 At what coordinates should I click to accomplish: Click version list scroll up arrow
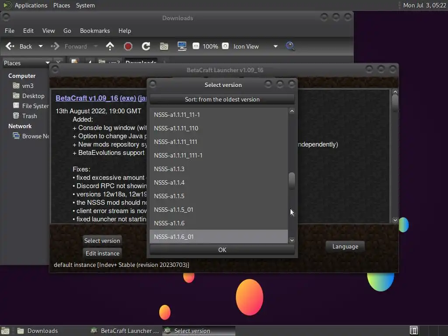[292, 111]
